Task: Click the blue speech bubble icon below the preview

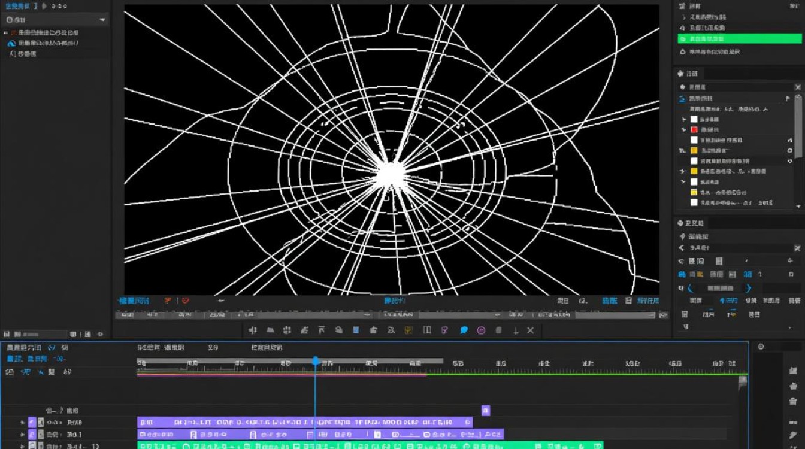Action: [x=464, y=330]
